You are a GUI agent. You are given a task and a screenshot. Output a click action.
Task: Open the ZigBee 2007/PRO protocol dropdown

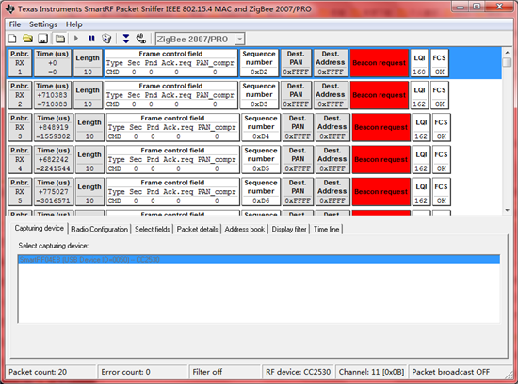coord(240,39)
